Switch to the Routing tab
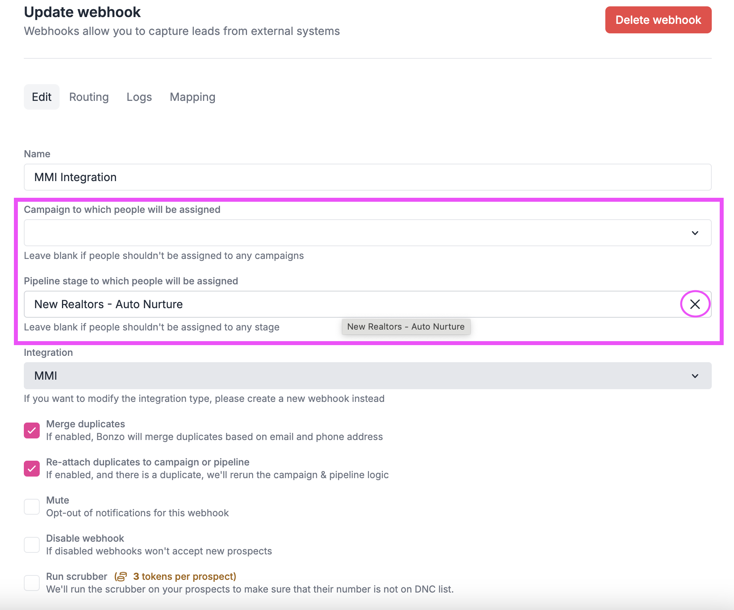The image size is (734, 610). [89, 97]
